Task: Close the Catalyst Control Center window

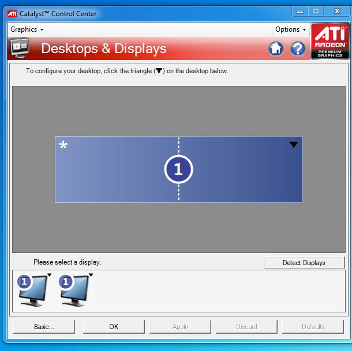Action: click(x=338, y=11)
